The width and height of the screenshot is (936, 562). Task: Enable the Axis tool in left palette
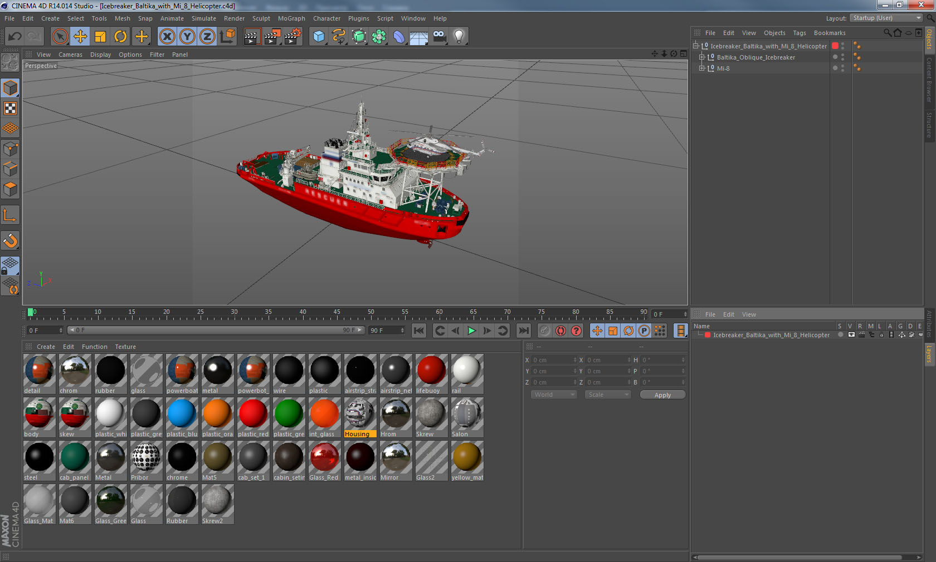[x=10, y=215]
